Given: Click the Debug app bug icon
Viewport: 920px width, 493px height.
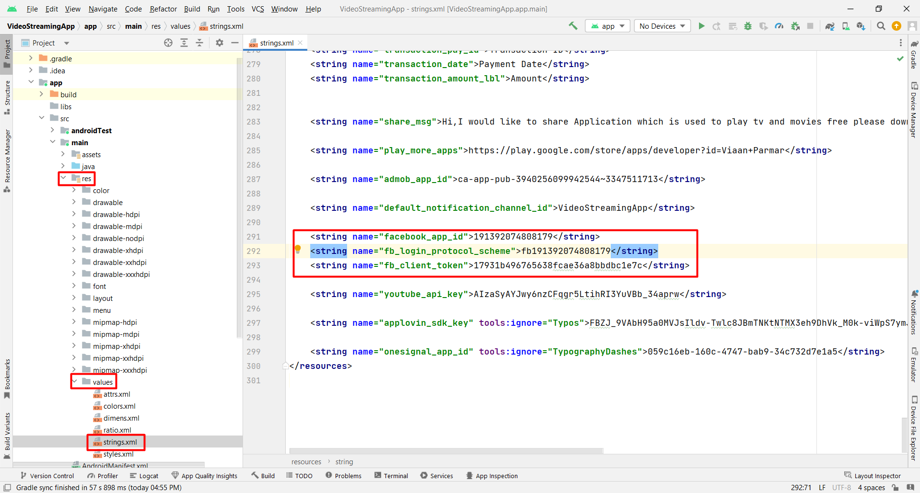Looking at the screenshot, I should (747, 26).
